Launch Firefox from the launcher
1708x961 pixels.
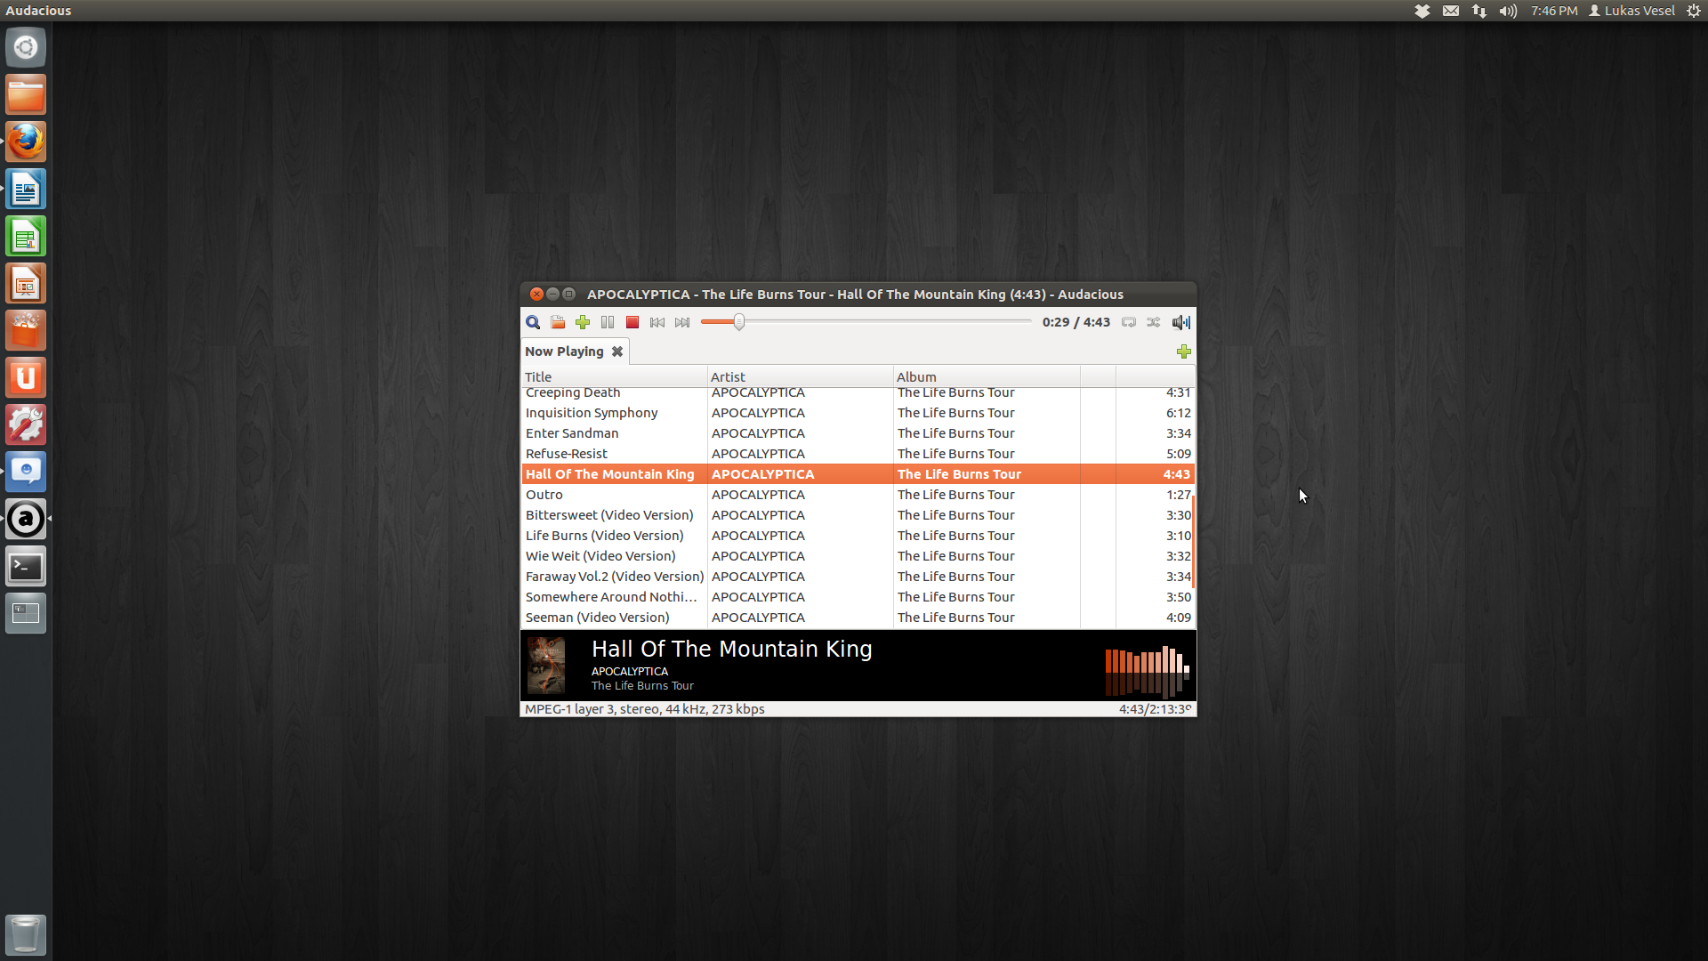click(x=26, y=141)
